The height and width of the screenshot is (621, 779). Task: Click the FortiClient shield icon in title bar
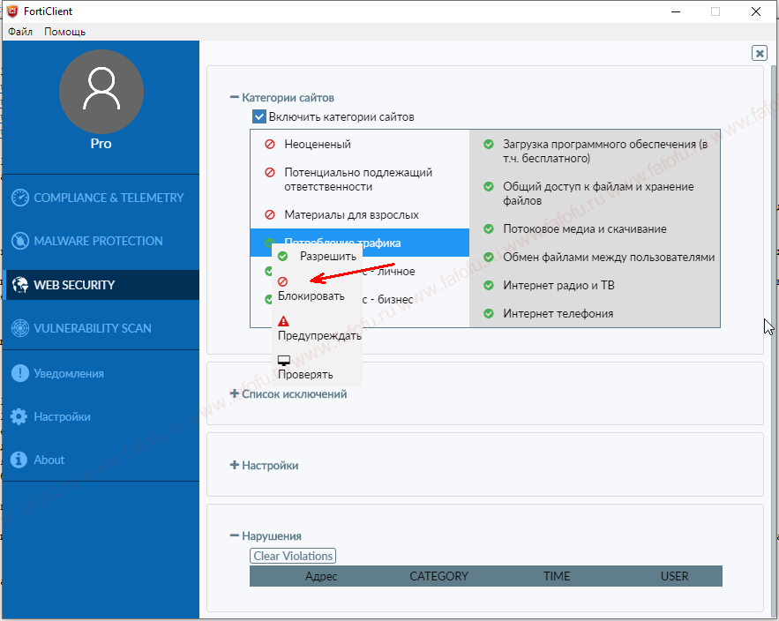point(12,11)
